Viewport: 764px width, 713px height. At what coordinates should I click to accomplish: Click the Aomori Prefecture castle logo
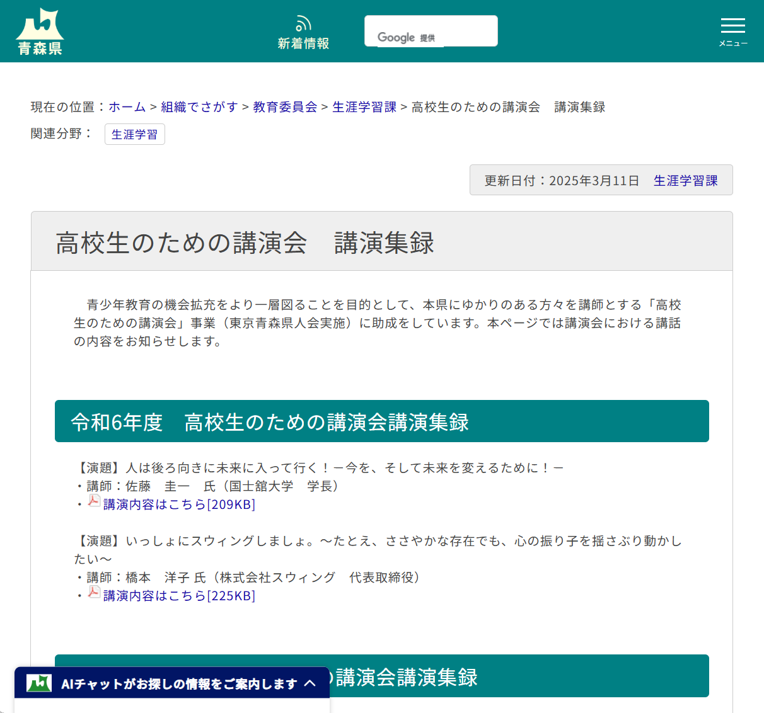39,22
